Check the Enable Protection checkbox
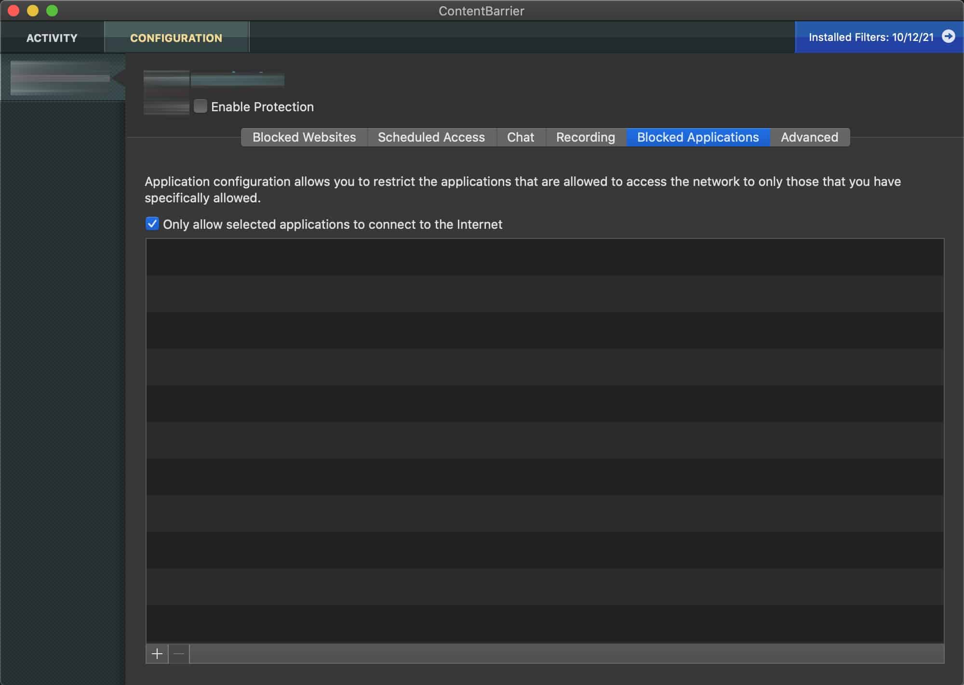The image size is (964, 685). [x=201, y=106]
